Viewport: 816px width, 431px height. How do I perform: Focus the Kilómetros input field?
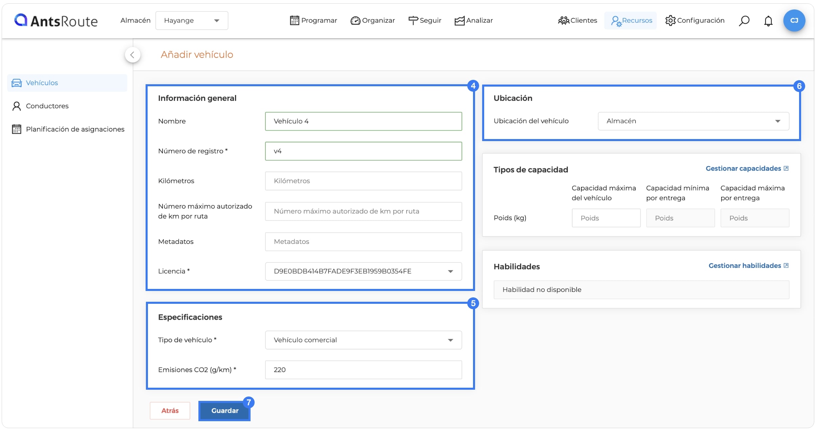point(363,181)
